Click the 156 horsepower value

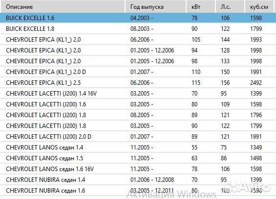tap(225, 83)
